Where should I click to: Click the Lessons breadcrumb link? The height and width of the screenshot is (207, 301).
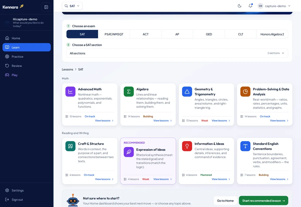67,69
